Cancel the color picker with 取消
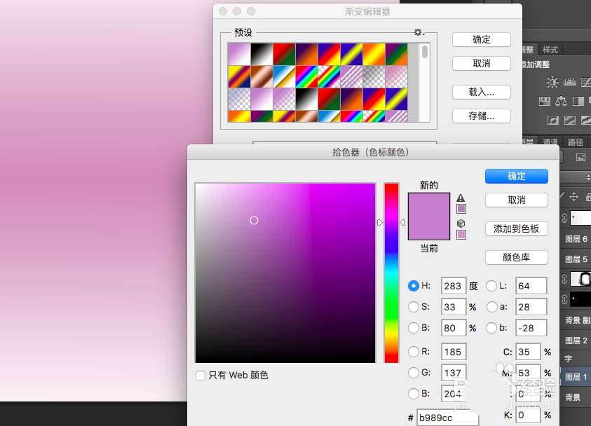This screenshot has width=591, height=426. [x=517, y=200]
